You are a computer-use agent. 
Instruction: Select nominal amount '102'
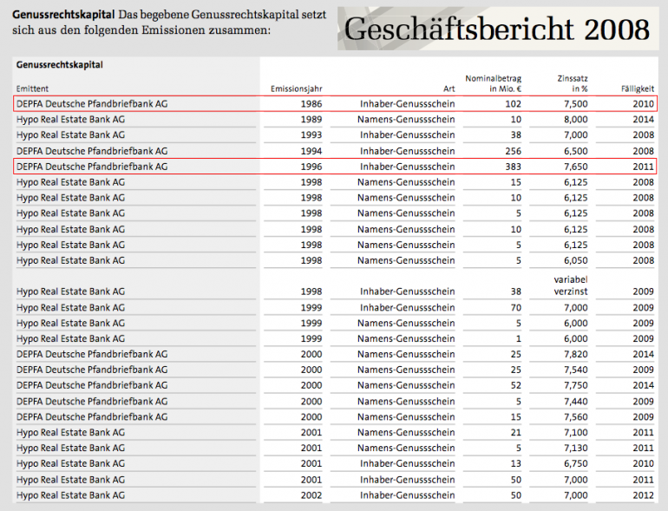(514, 104)
